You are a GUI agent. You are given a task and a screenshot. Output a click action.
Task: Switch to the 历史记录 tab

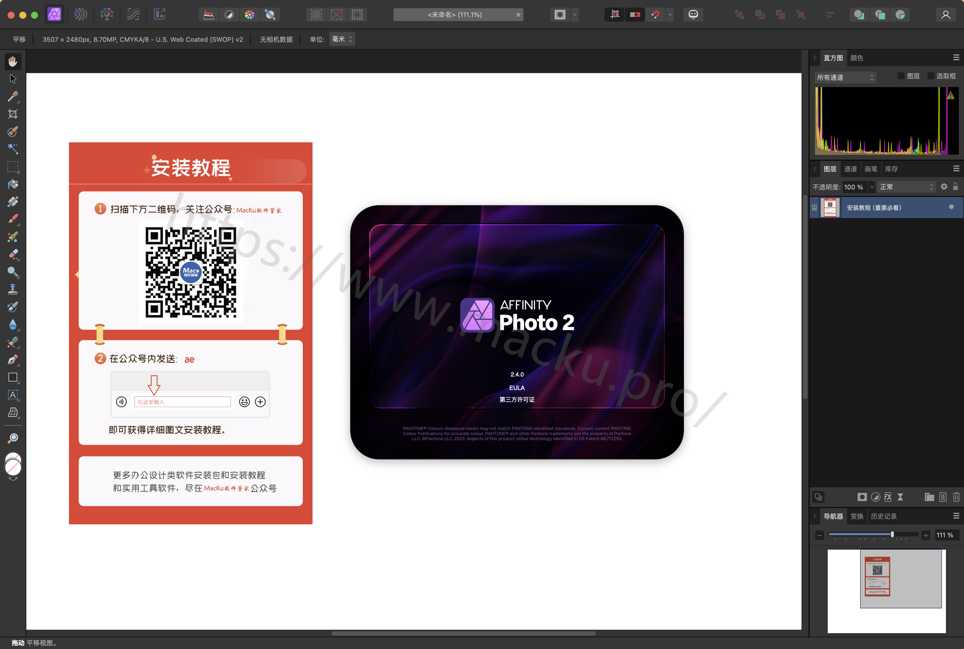pos(884,516)
